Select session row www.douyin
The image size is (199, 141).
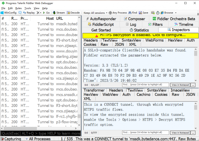coord(39,51)
